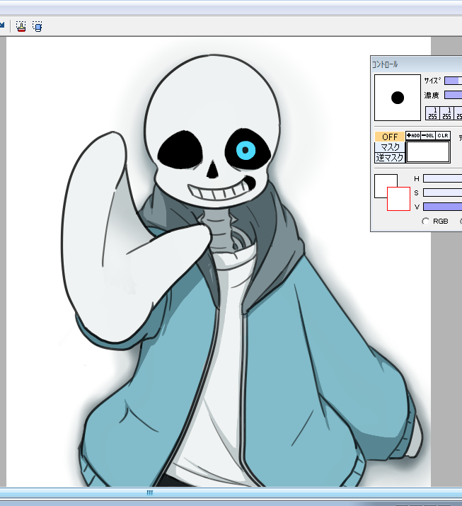Select the red-outlined color swatch
Image resolution: width=462 pixels, height=506 pixels.
(x=398, y=199)
